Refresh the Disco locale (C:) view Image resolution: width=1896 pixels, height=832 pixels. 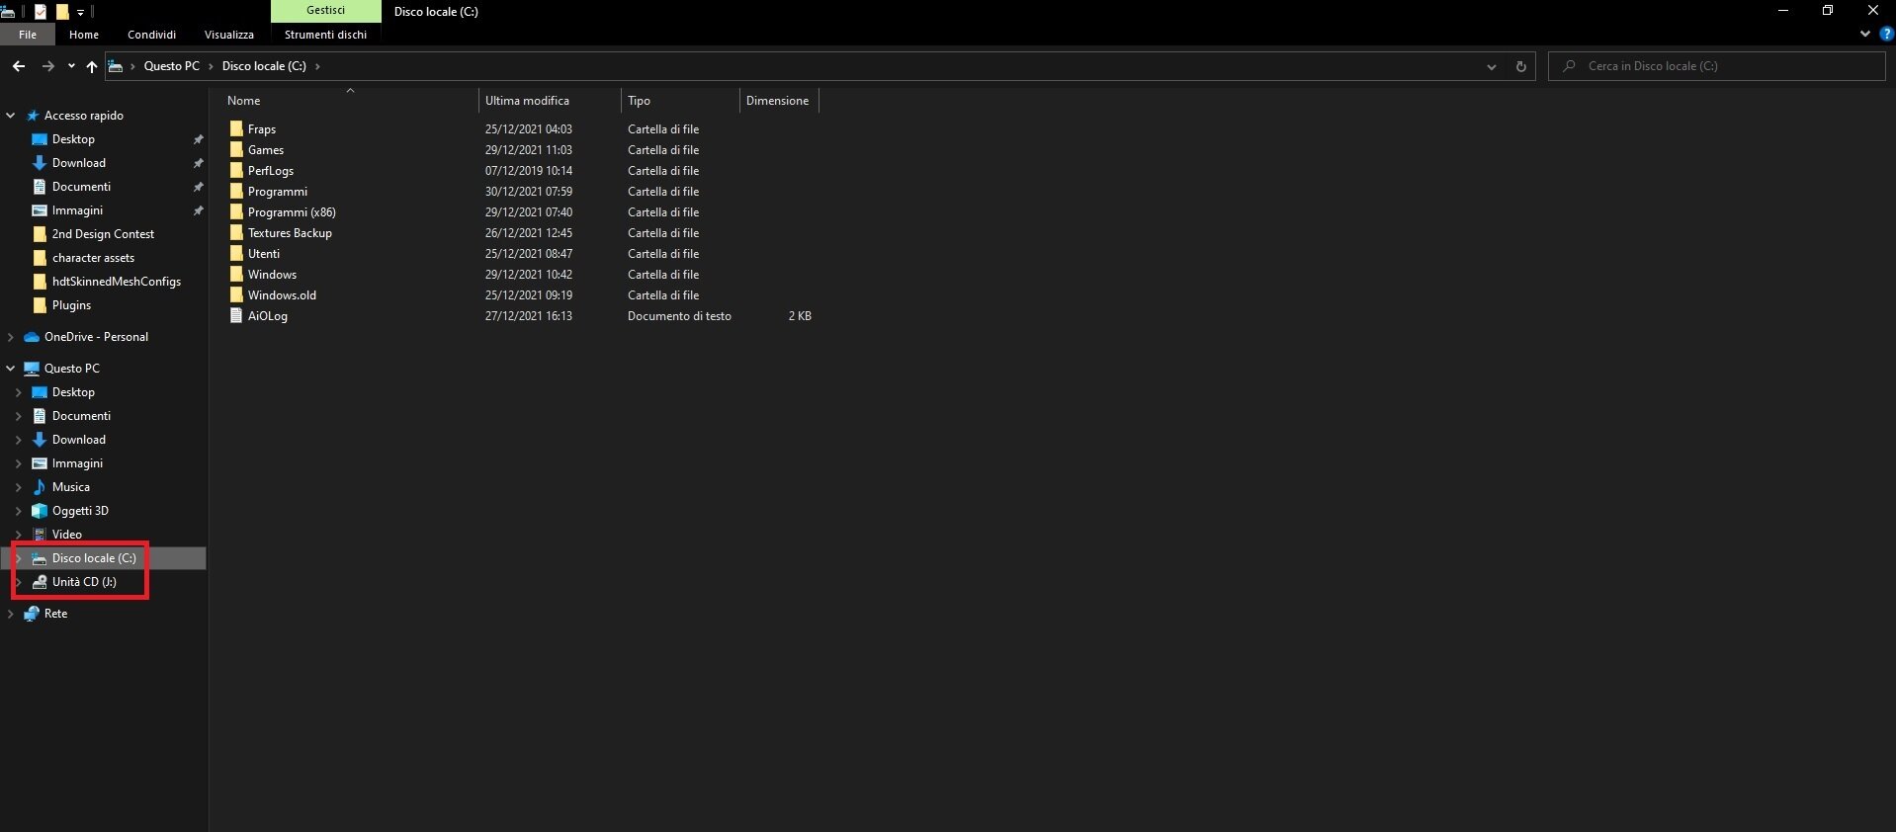(1520, 66)
